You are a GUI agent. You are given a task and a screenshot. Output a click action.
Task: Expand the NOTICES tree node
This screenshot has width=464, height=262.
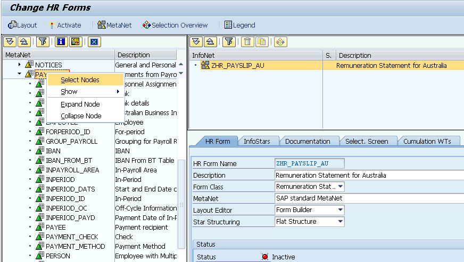pos(20,65)
